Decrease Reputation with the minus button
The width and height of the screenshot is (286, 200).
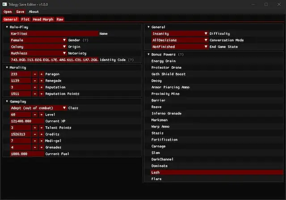tap(35, 87)
